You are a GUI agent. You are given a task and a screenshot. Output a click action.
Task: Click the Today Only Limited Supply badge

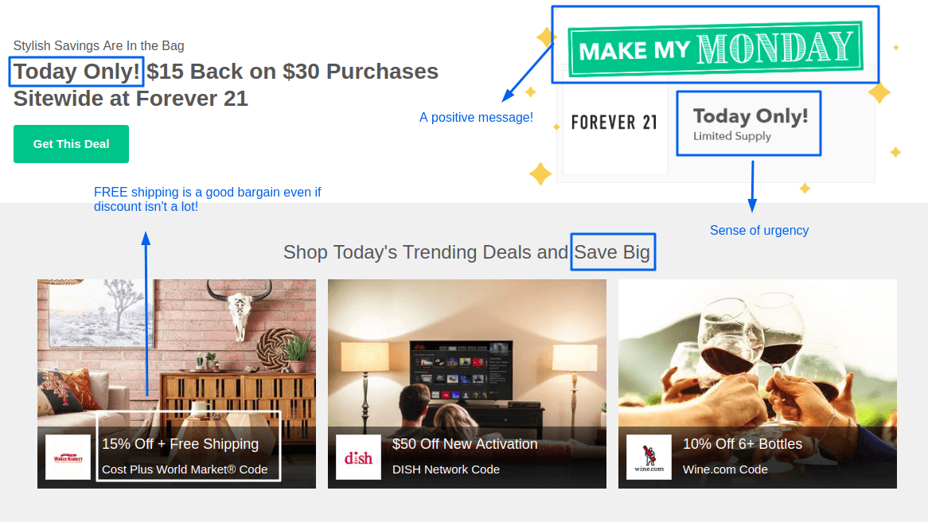(x=748, y=123)
